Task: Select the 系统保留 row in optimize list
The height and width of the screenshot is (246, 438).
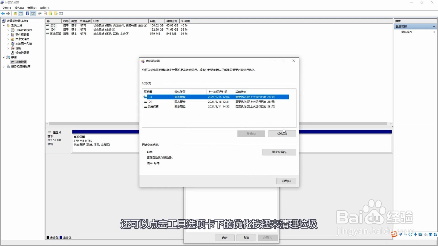Action: coord(216,107)
